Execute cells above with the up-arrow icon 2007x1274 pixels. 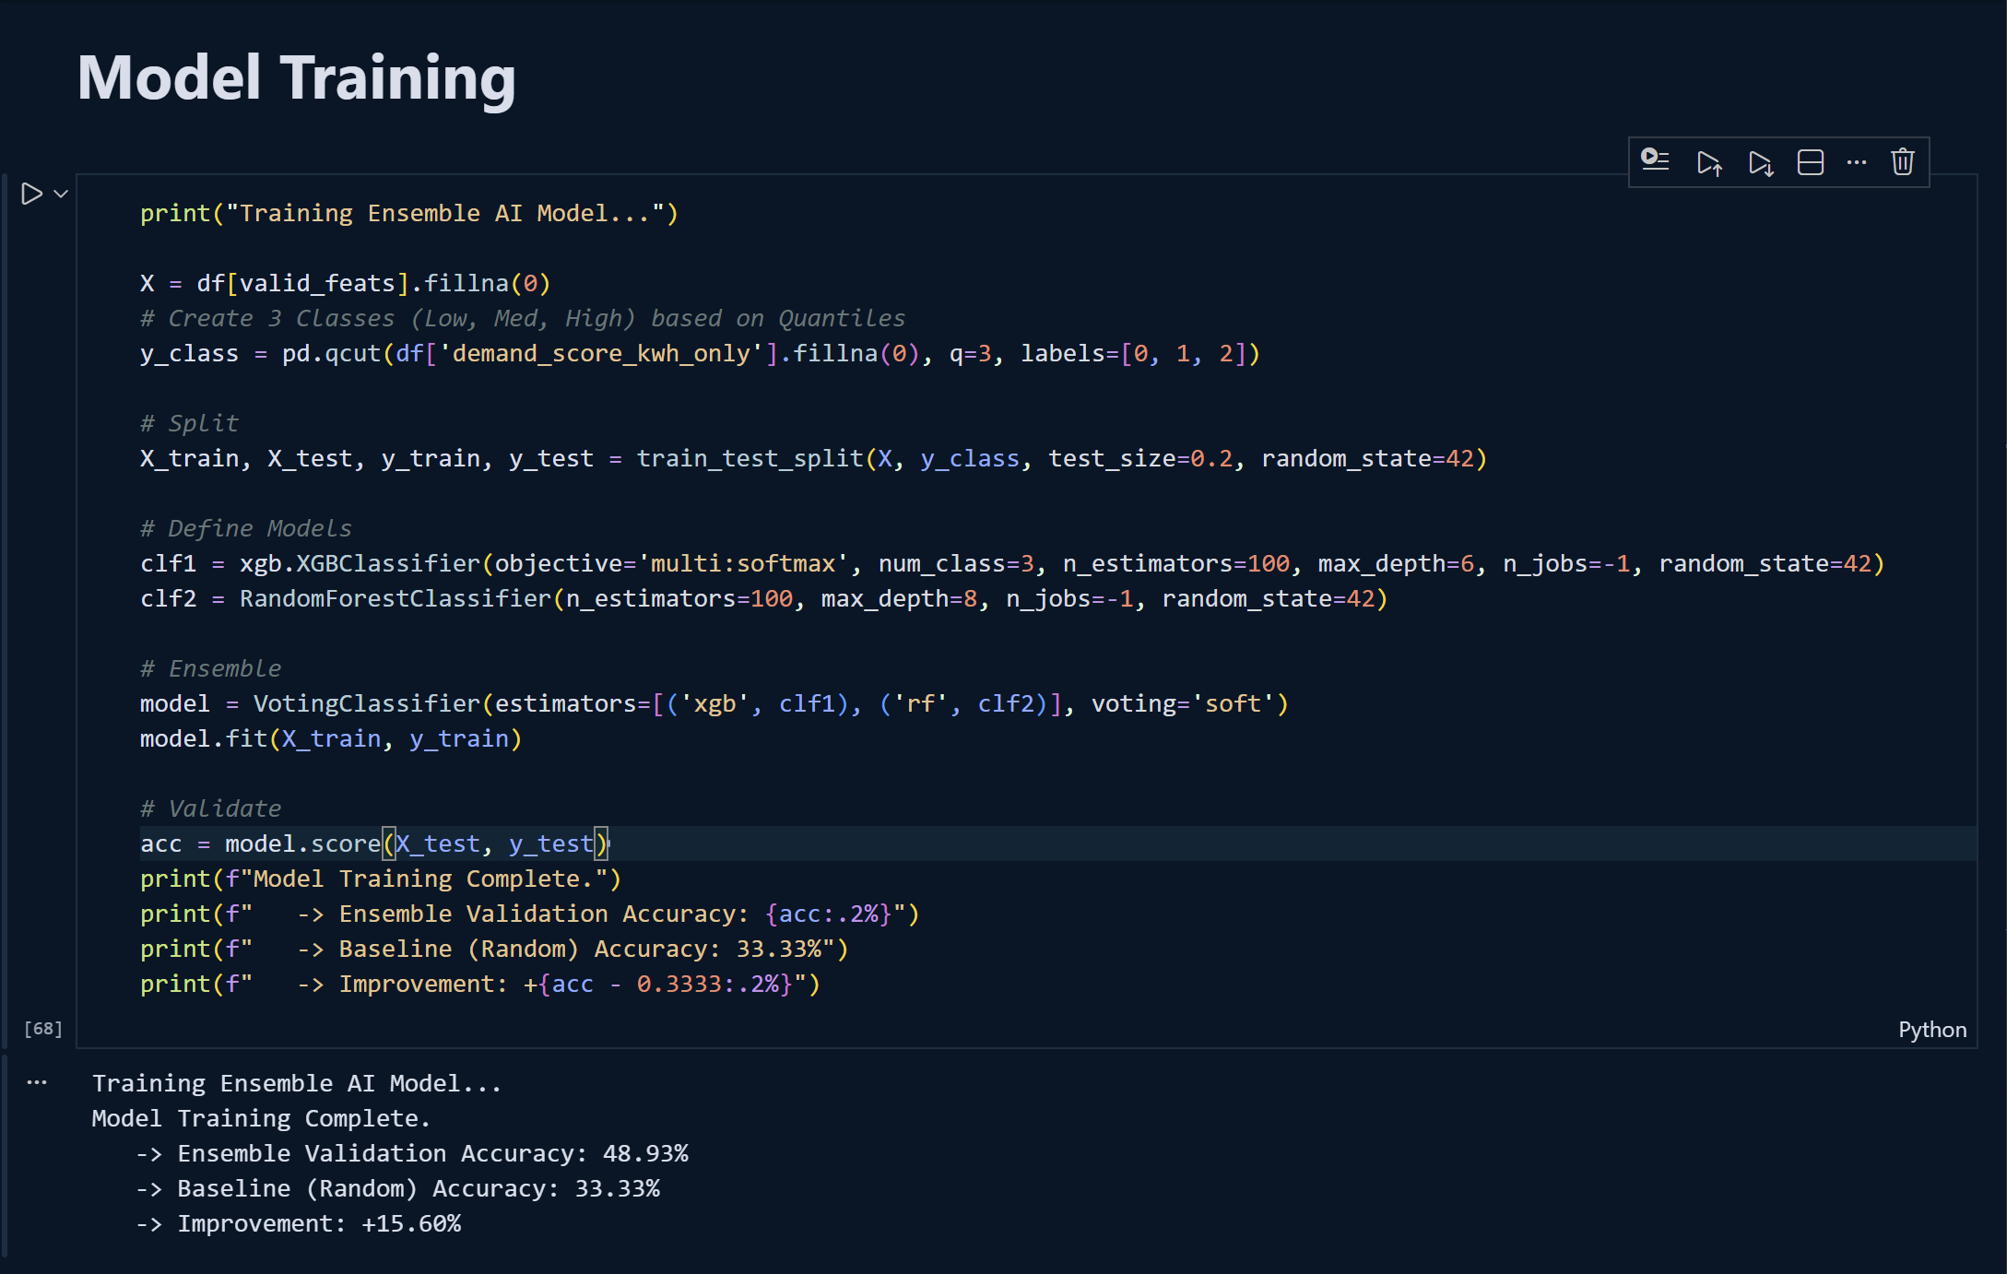(x=1708, y=163)
